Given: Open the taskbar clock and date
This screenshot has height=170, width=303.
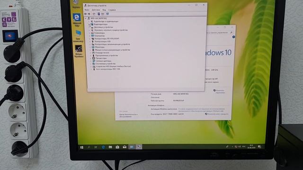Looking at the screenshot, I should pos(251,146).
